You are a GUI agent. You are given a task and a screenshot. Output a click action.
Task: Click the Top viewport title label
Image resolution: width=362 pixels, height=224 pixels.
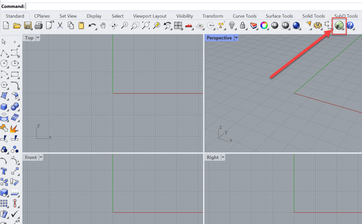coord(29,37)
